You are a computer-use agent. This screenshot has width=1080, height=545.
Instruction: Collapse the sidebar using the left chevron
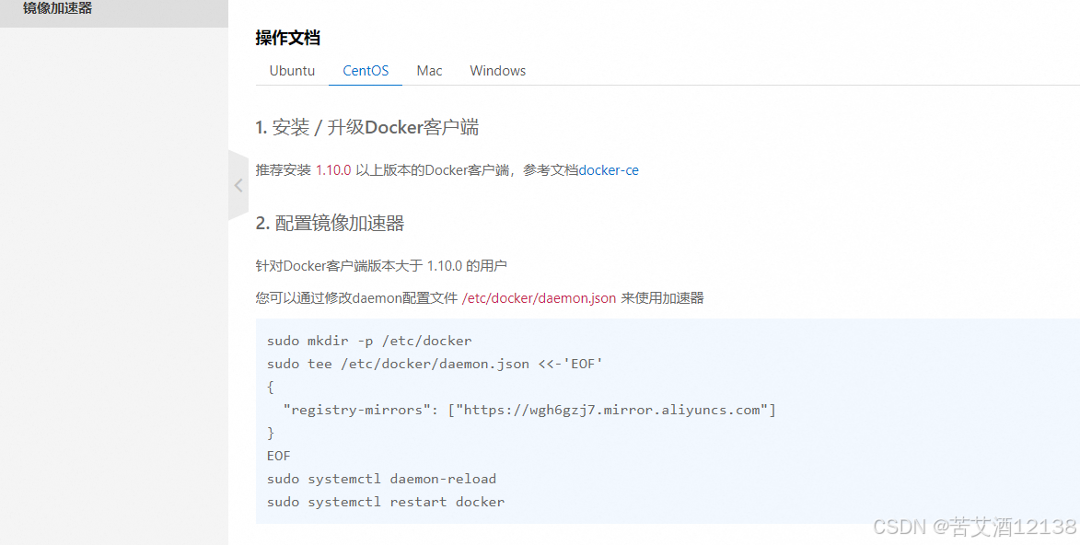(238, 184)
